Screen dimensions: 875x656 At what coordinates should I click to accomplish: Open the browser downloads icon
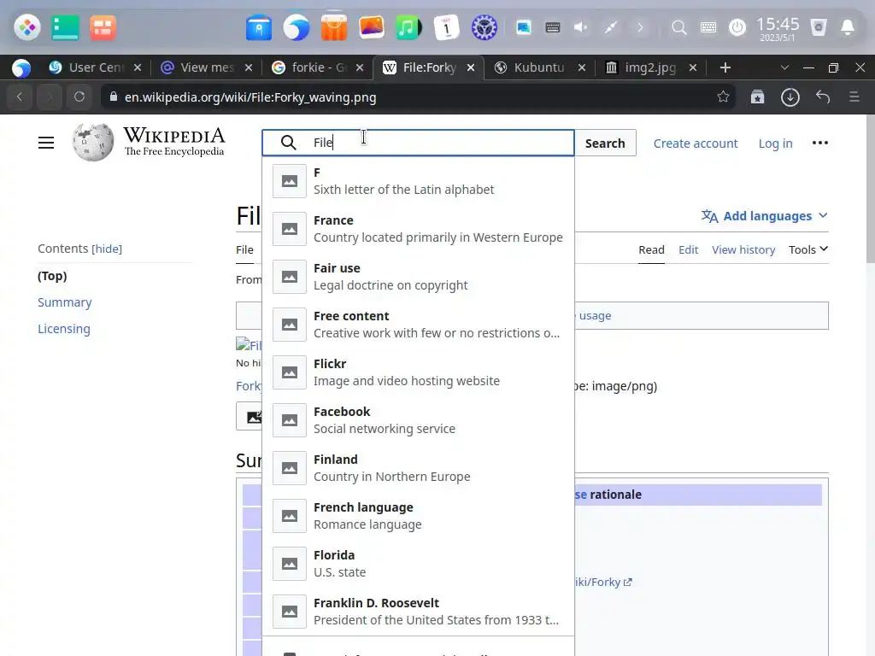click(790, 97)
